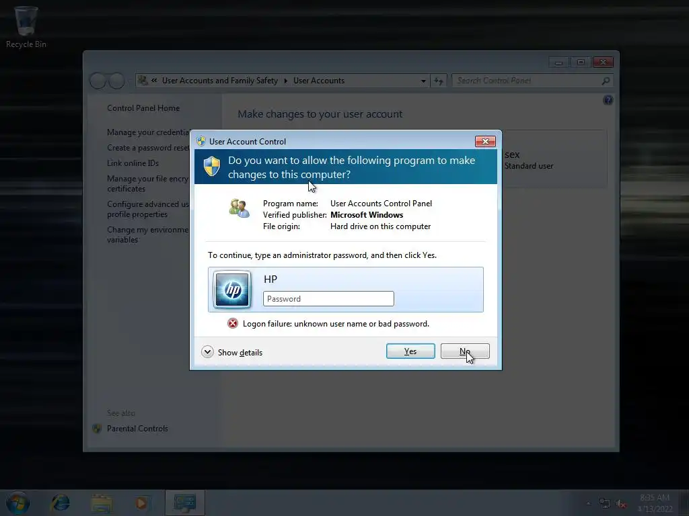
Task: Open Windows Explorer folder taskbar icon
Action: click(101, 503)
